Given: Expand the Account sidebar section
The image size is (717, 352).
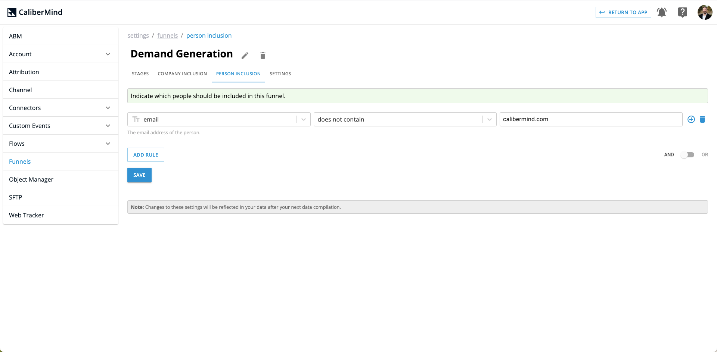Looking at the screenshot, I should pos(60,54).
